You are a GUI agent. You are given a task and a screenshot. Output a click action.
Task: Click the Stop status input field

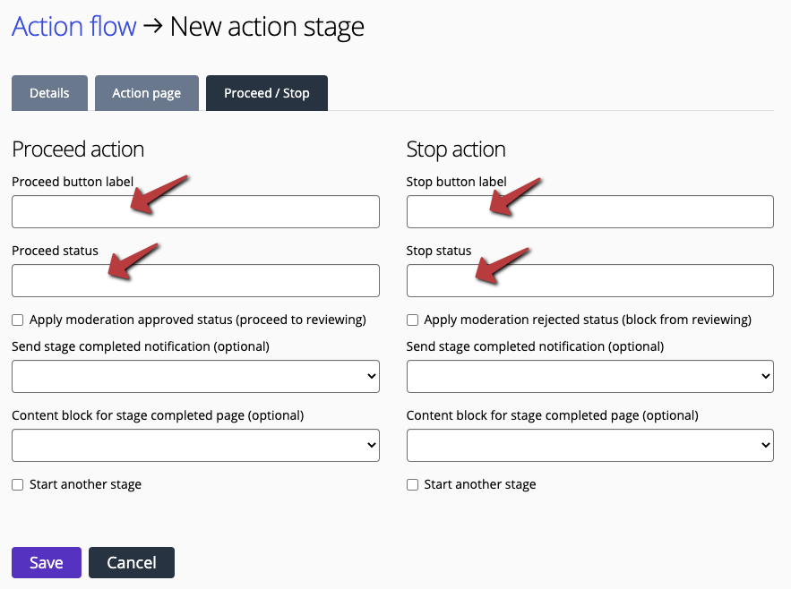pos(589,280)
